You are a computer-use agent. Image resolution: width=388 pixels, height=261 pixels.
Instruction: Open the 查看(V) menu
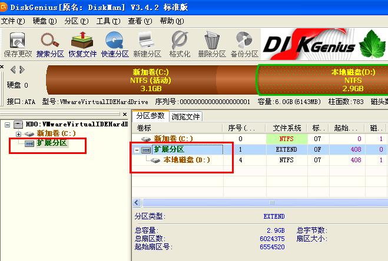pos(140,21)
